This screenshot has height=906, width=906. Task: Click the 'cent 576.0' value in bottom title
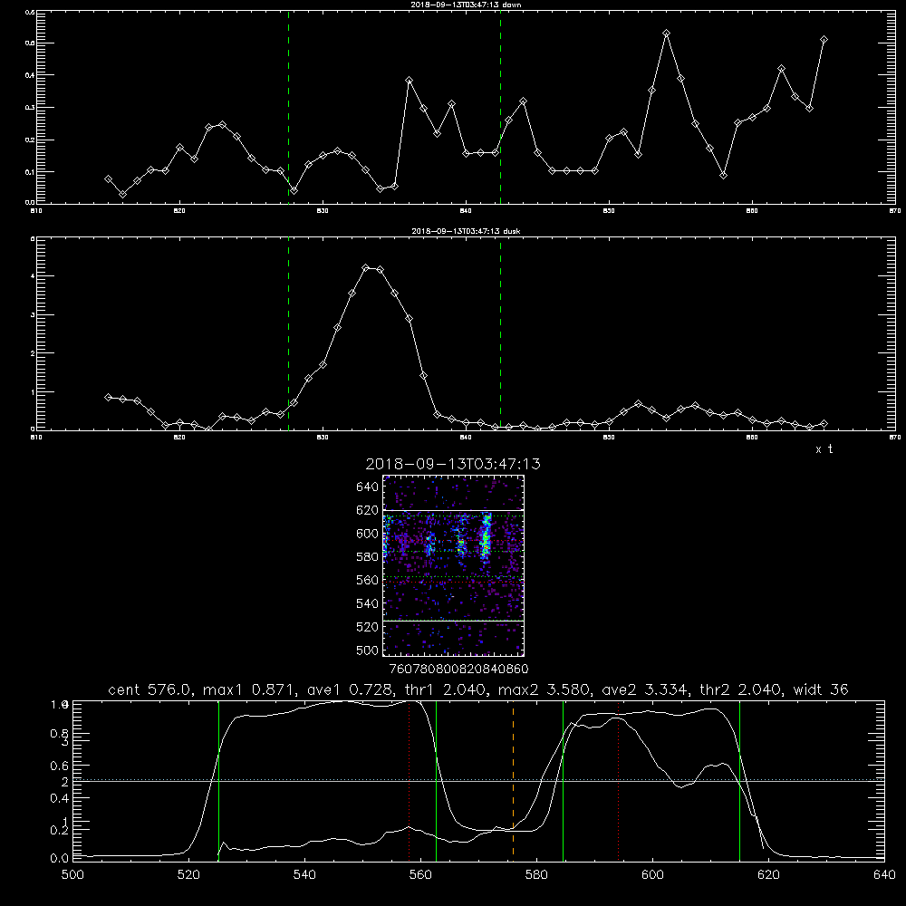(150, 689)
